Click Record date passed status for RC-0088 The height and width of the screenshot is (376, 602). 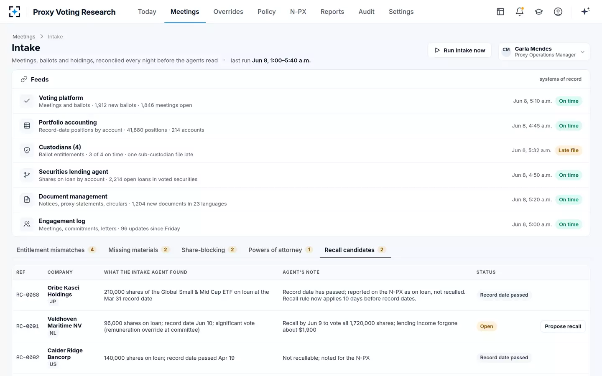click(x=504, y=295)
